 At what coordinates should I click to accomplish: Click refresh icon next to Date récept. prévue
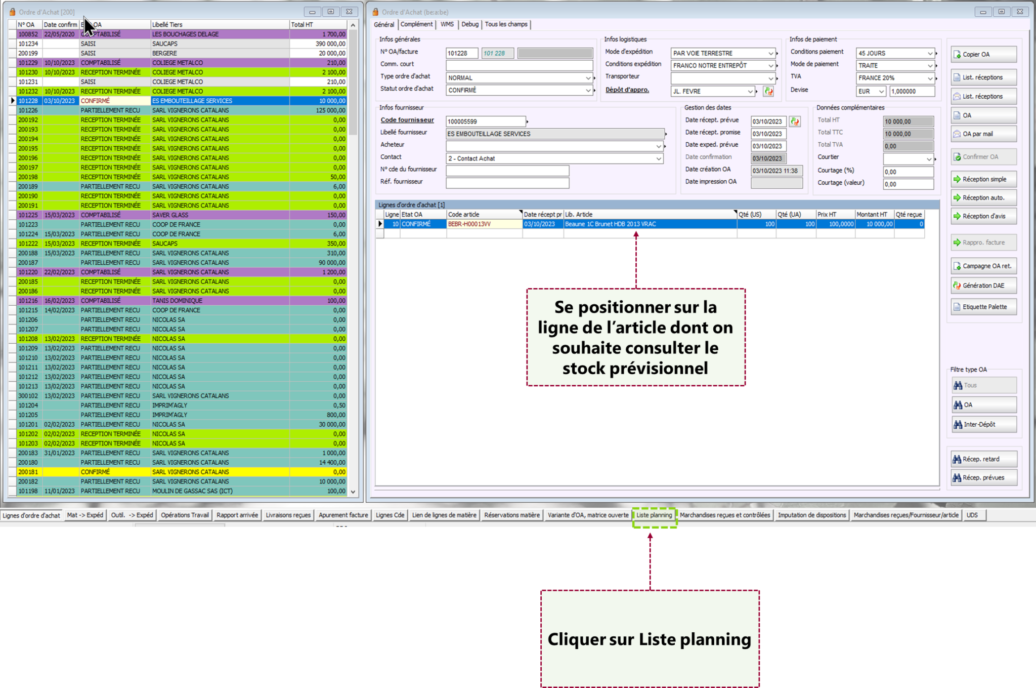point(795,122)
